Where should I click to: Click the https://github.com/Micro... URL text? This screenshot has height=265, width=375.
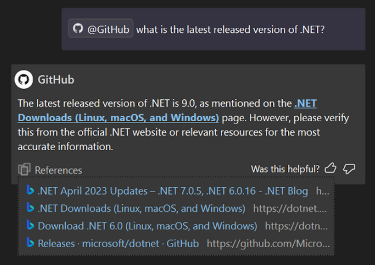[267, 244]
